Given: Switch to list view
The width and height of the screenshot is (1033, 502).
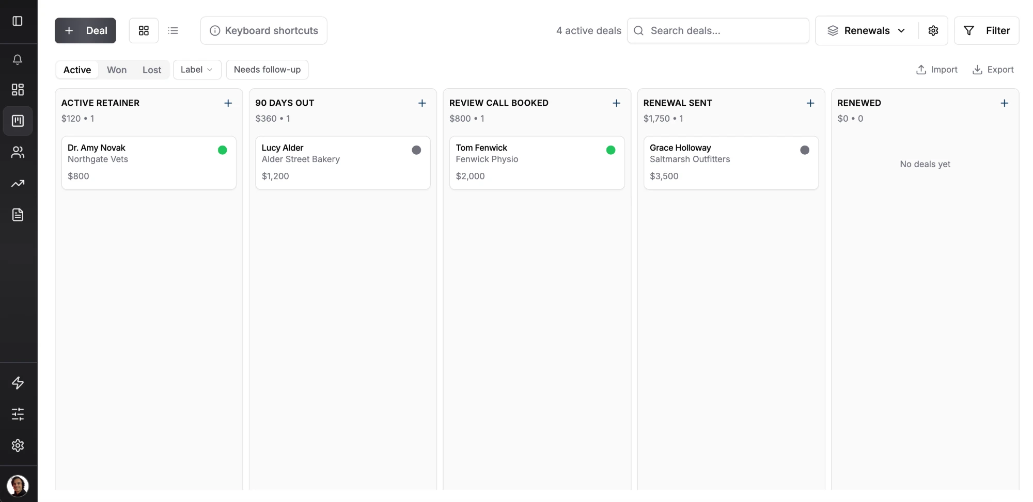Looking at the screenshot, I should [173, 30].
